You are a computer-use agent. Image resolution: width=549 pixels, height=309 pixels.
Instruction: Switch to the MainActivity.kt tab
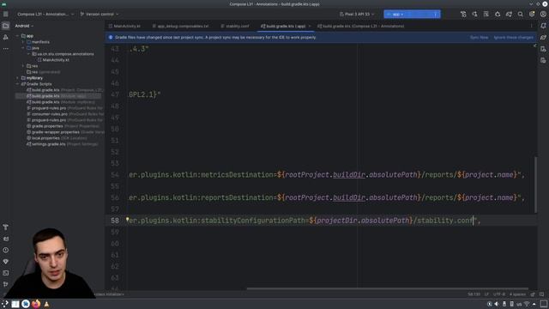coord(124,26)
